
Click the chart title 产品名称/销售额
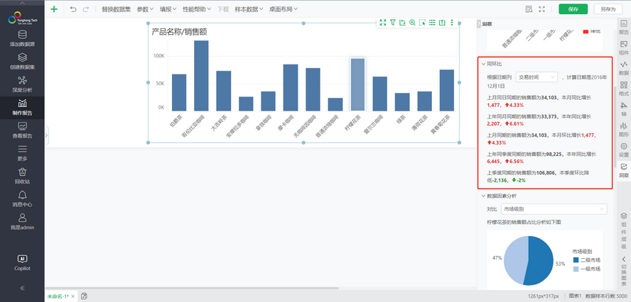click(179, 32)
